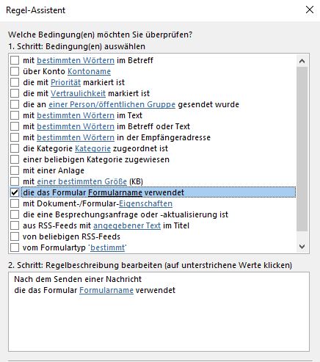Viewport: 320px width, 362px height.
Task: Enable 'von beliebigen RSS-Feeds' checkbox
Action: tap(15, 236)
